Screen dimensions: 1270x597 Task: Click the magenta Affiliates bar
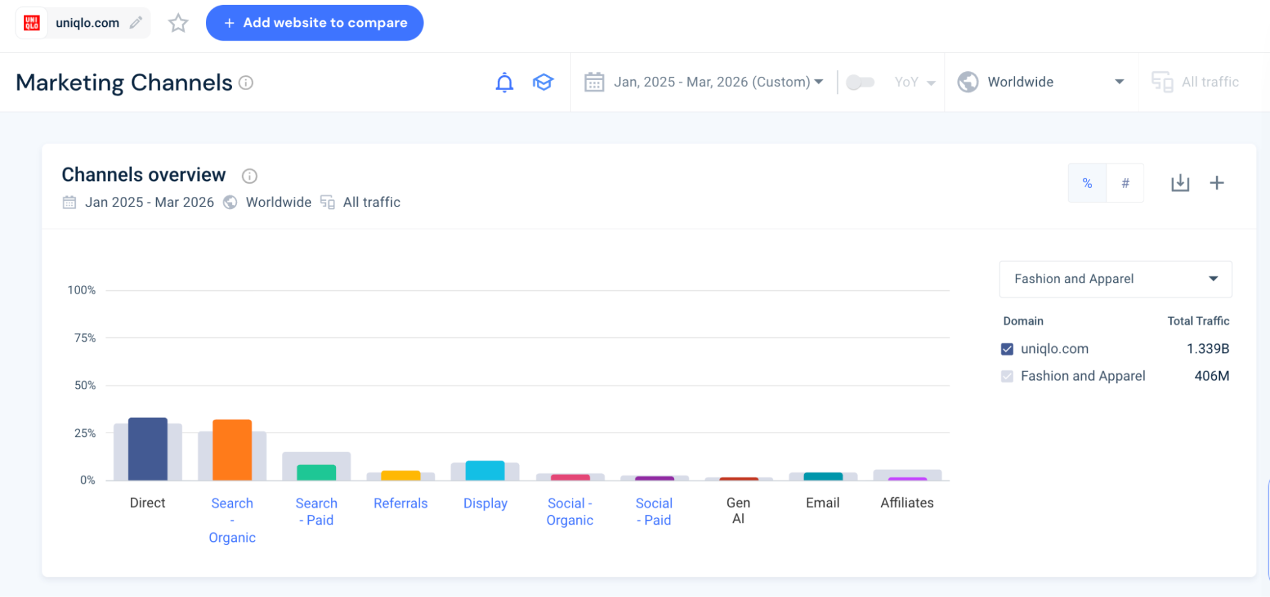click(908, 479)
